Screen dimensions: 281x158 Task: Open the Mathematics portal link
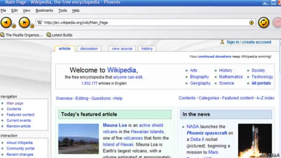tap(231, 77)
